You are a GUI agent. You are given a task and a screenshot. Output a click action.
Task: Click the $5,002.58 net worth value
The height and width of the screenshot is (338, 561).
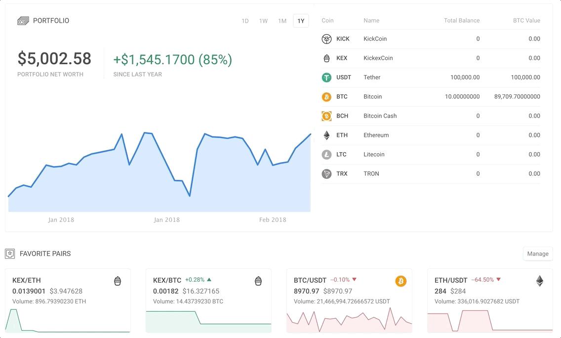coord(54,59)
